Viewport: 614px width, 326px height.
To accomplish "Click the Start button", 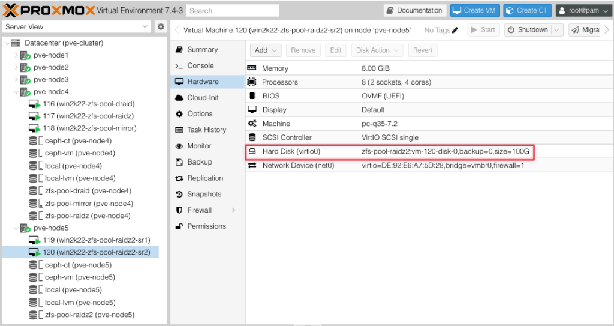I will tap(483, 30).
